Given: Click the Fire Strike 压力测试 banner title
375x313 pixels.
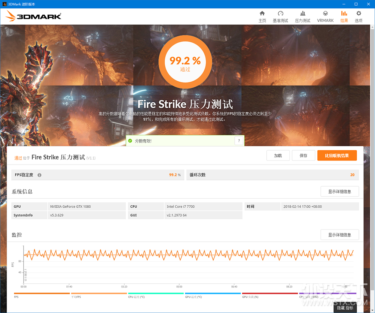Looking at the screenshot, I should pyautogui.click(x=185, y=104).
